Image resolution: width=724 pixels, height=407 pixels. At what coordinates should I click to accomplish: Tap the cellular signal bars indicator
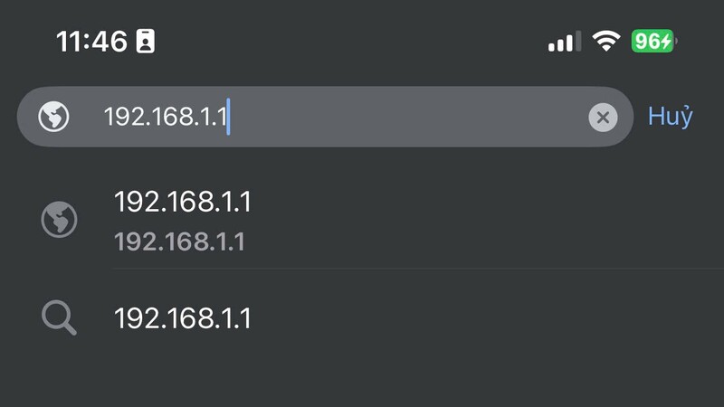(x=564, y=42)
